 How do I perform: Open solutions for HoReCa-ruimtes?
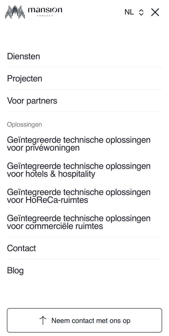(79, 196)
